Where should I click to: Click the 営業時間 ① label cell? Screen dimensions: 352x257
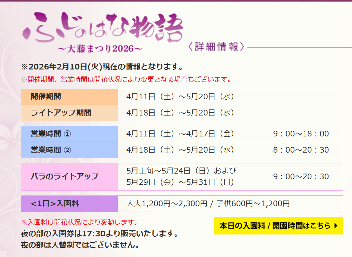pyautogui.click(x=51, y=134)
